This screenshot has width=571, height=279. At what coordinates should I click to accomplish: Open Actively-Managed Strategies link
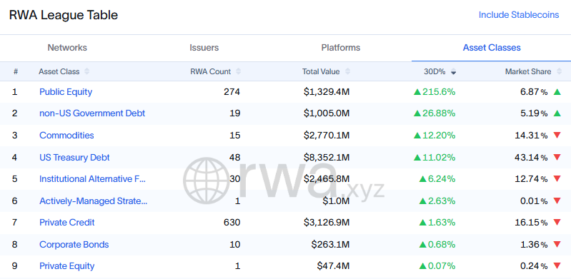coord(93,201)
